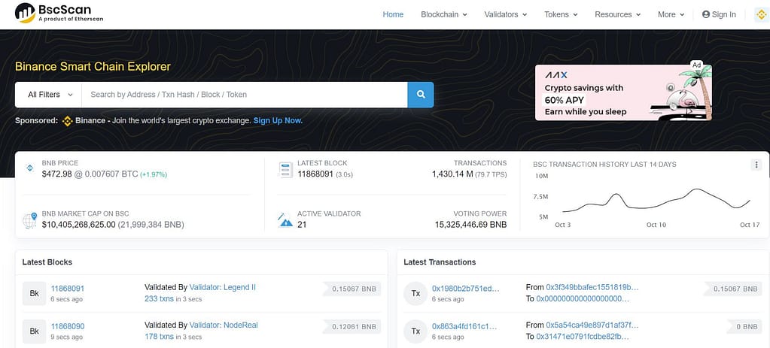This screenshot has height=348, width=770.
Task: Click the Latest Block server icon
Action: [285, 170]
